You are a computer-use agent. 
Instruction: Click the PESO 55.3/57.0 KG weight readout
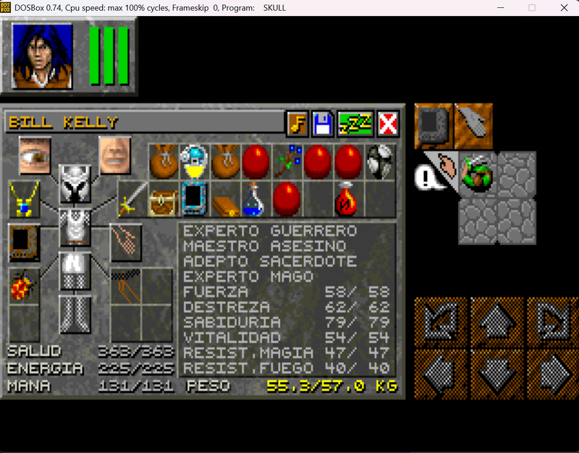[292, 386]
